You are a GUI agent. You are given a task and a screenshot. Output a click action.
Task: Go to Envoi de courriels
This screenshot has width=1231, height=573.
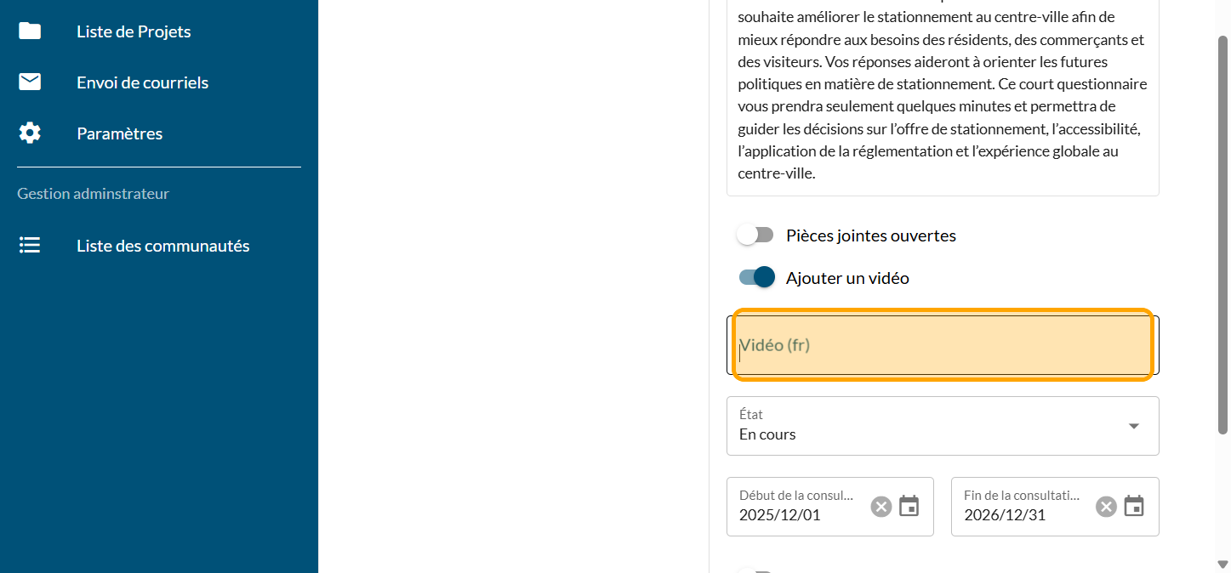point(142,82)
